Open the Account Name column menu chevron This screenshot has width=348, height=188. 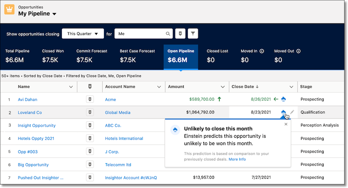point(159,87)
